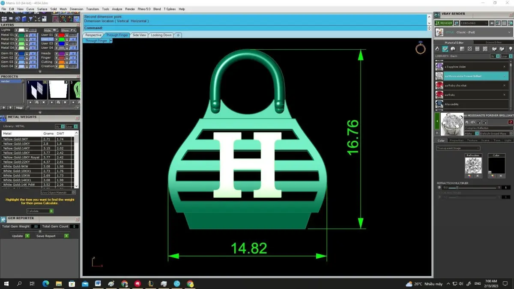Open the Analyze menu

pos(117,9)
